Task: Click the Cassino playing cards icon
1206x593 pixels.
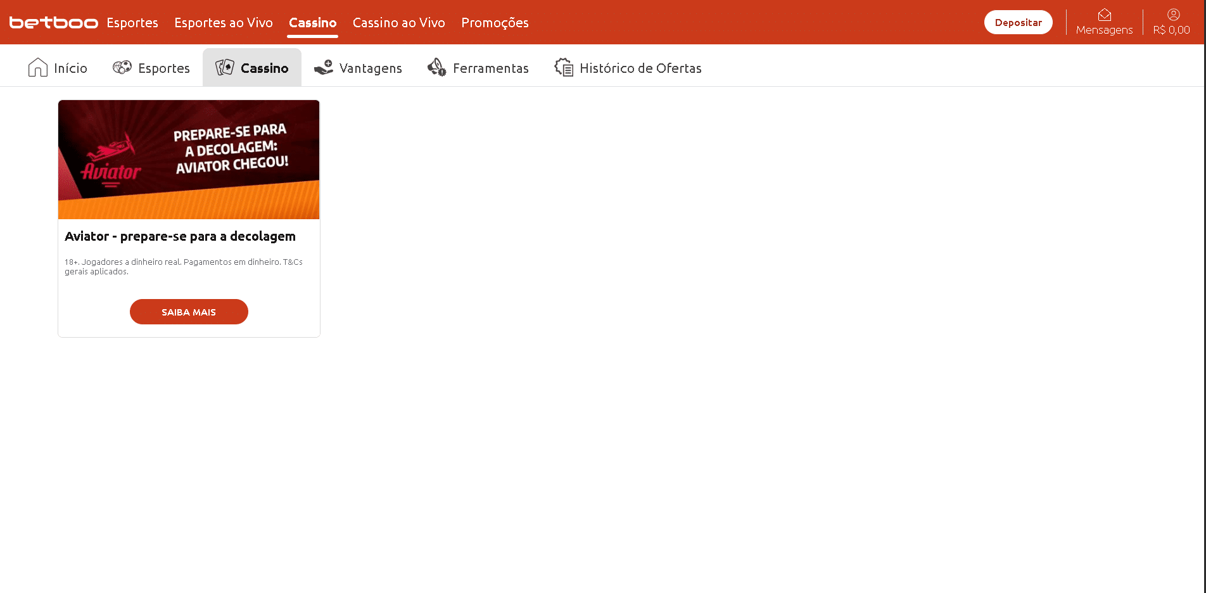Action: 225,67
